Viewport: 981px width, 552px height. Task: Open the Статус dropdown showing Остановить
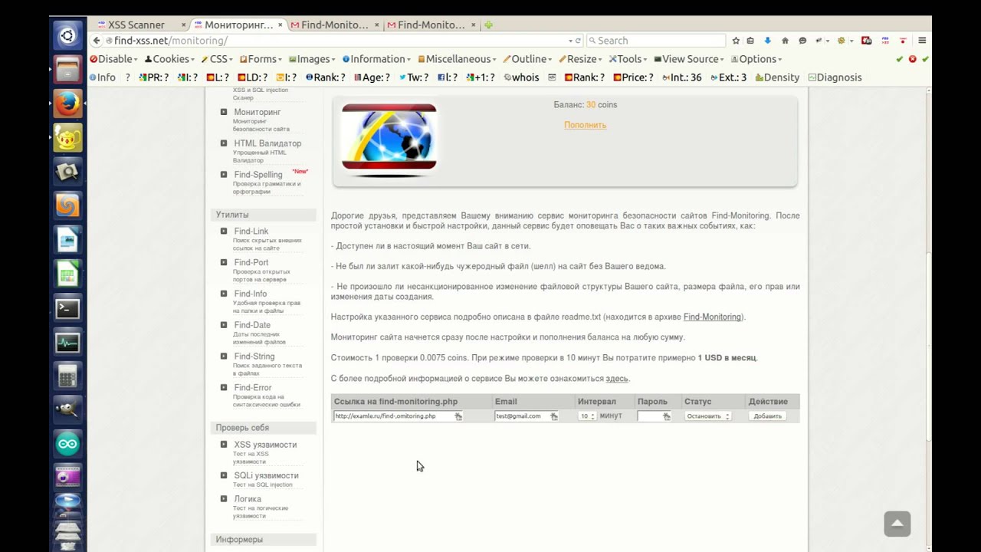707,416
